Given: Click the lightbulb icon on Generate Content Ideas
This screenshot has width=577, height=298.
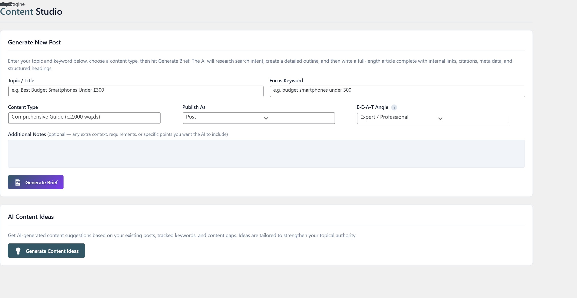Looking at the screenshot, I should (18, 251).
